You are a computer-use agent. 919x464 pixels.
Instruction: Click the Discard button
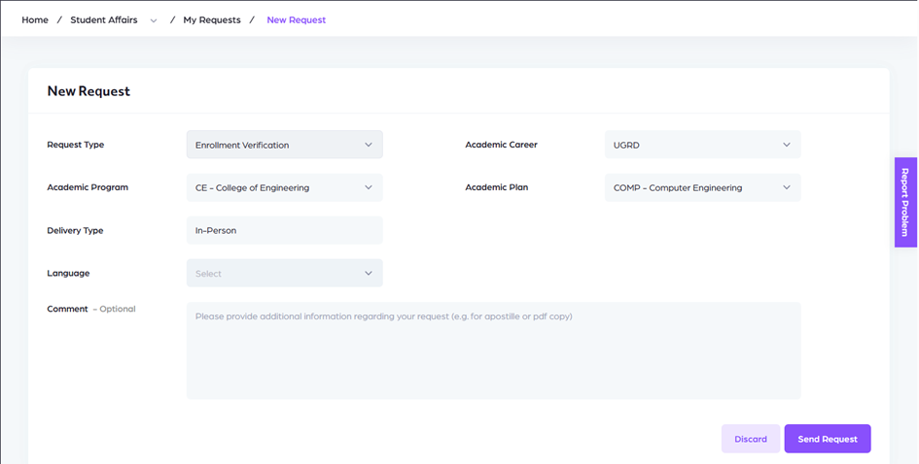750,439
